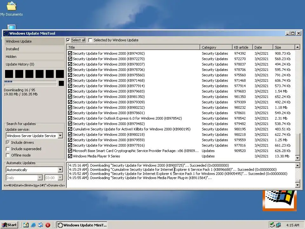Launch Internet Explorer from quick launch
Image resolution: width=305 pixels, height=229 pixels.
(33, 225)
